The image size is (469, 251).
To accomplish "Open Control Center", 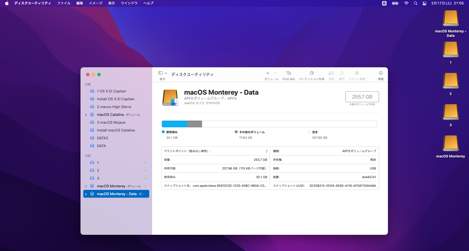I will coord(425,3).
